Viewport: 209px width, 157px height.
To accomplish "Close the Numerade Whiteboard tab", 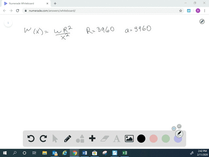I will click(x=47, y=3).
